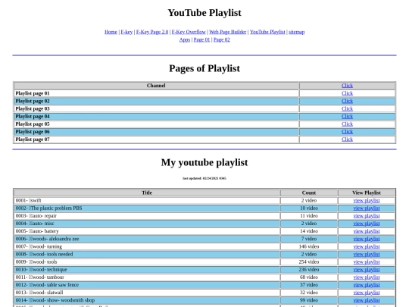409x307 pixels.
Task: Click the '99 video' count cell
Action: pos(309,300)
